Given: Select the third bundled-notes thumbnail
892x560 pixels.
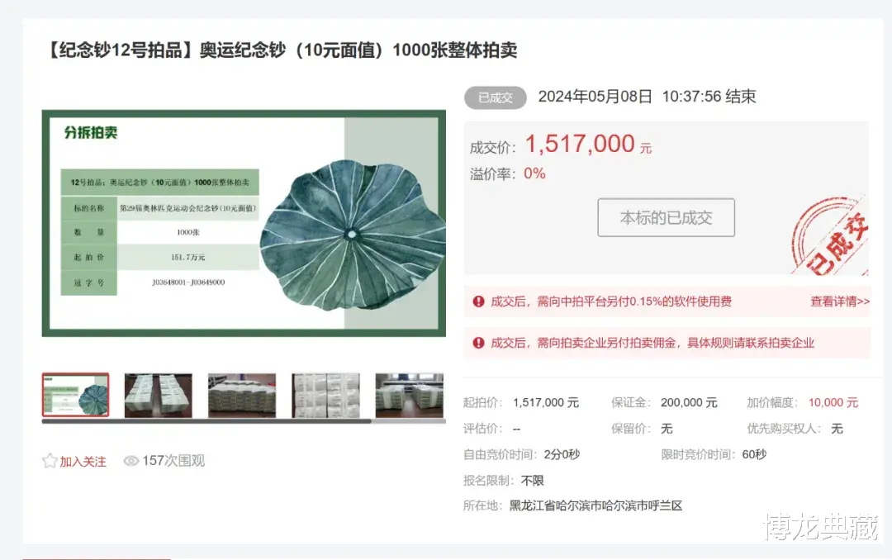Looking at the screenshot, I should [241, 394].
